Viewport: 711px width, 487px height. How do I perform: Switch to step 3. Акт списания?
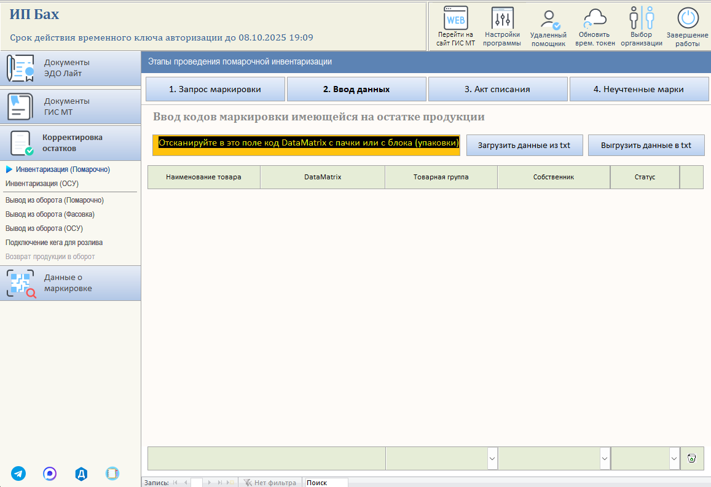click(497, 89)
